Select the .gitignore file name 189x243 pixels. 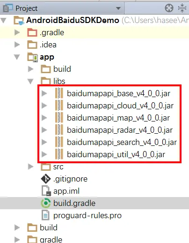point(70,179)
